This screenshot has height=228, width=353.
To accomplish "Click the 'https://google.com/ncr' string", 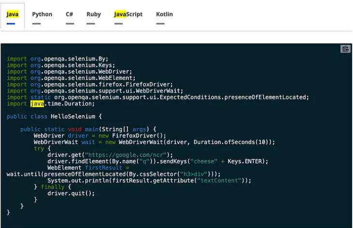I will point(126,155).
